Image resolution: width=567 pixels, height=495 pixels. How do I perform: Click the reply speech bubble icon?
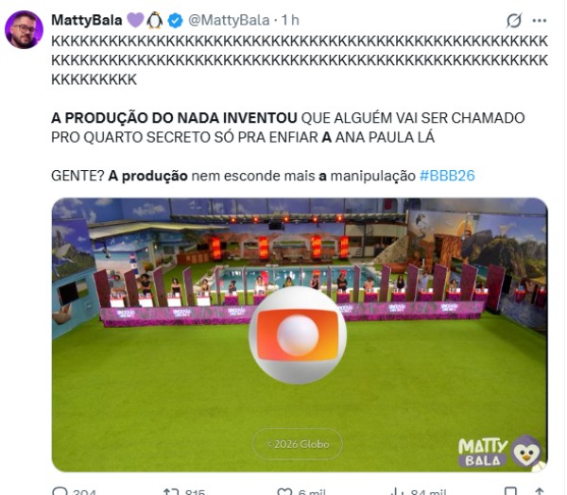60,491
